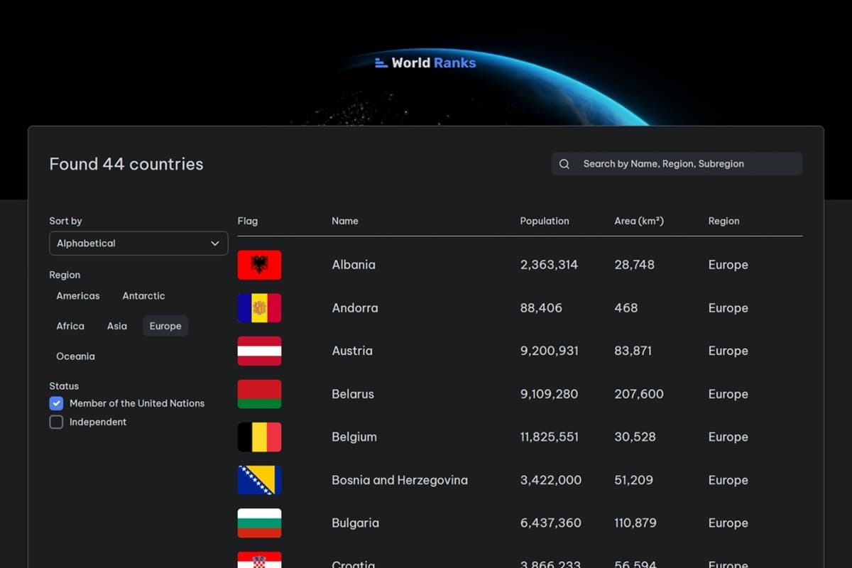
Task: Click the Flag column header
Action: coord(248,221)
